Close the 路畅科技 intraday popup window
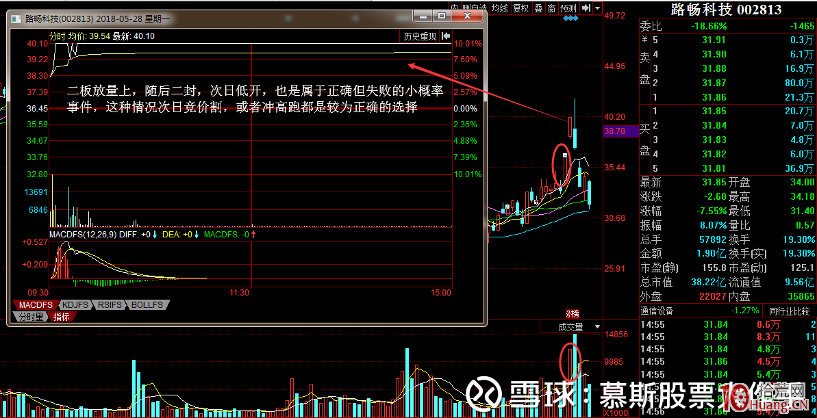817x418 pixels. pyautogui.click(x=466, y=16)
